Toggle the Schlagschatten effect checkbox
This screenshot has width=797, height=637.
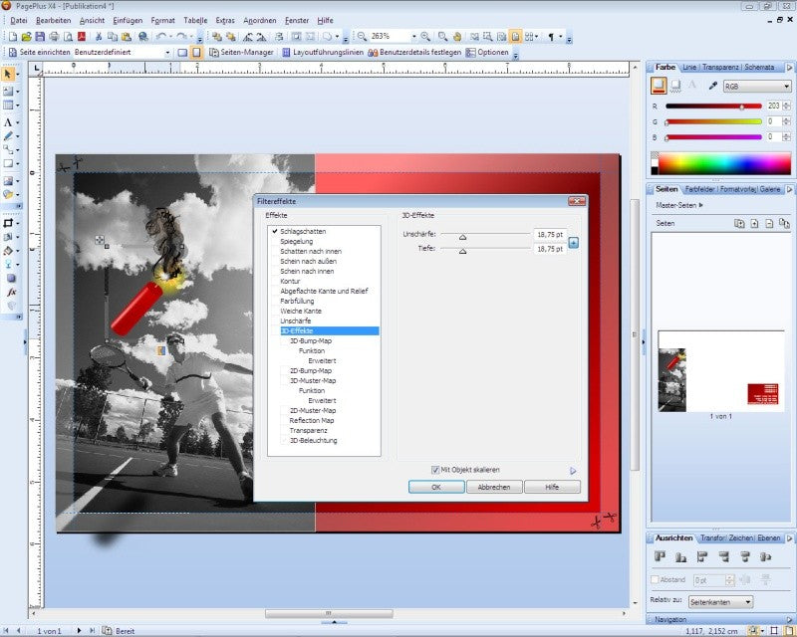(x=275, y=231)
